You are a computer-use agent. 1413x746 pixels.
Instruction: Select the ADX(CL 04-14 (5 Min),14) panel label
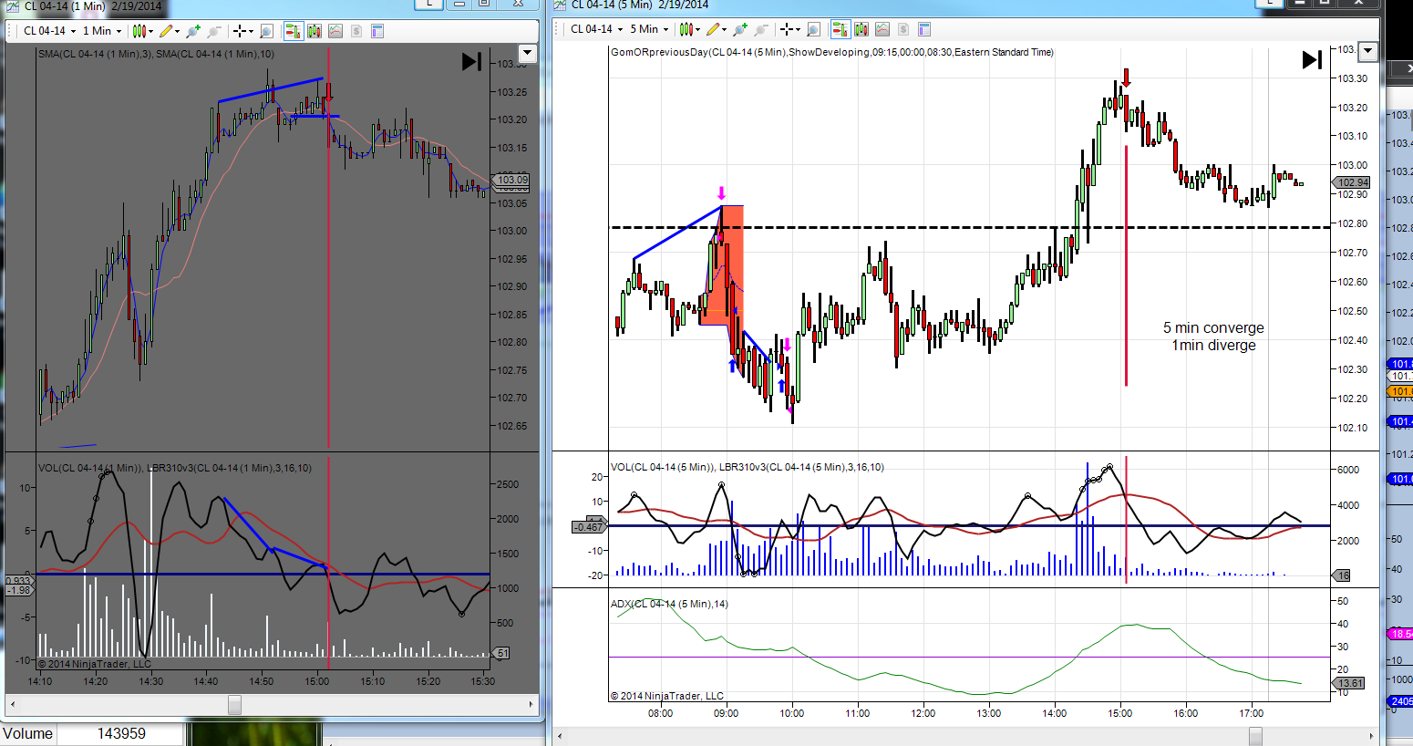[x=669, y=604]
